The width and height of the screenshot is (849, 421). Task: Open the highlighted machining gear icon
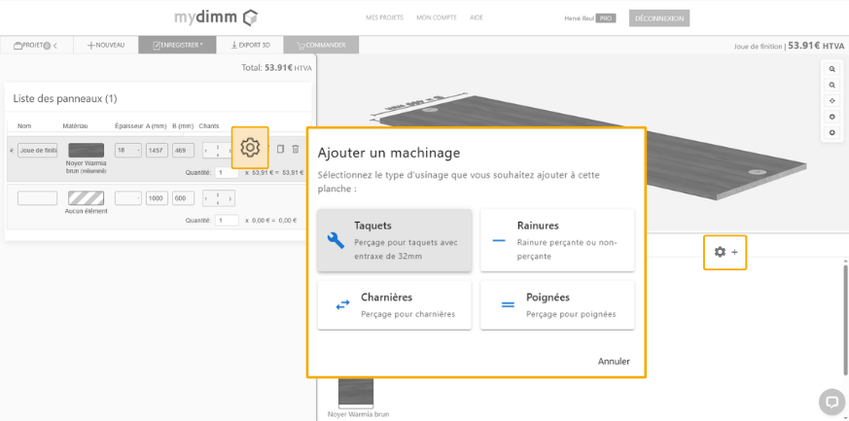(250, 148)
